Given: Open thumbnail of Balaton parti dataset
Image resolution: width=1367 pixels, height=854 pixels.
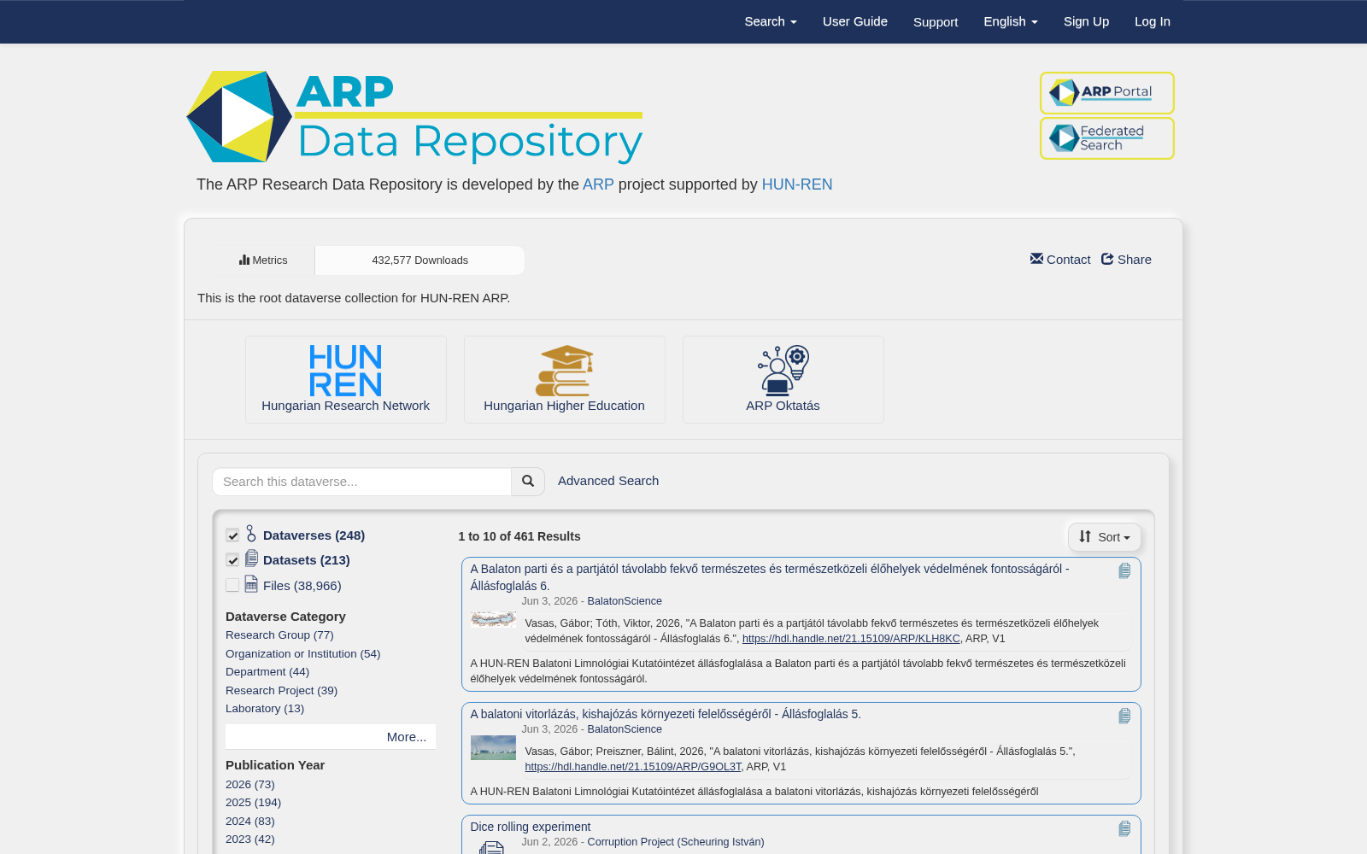Looking at the screenshot, I should point(493,619).
